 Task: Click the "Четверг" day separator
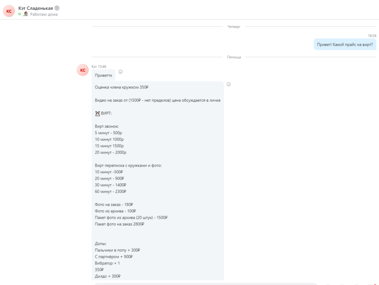coord(234,27)
